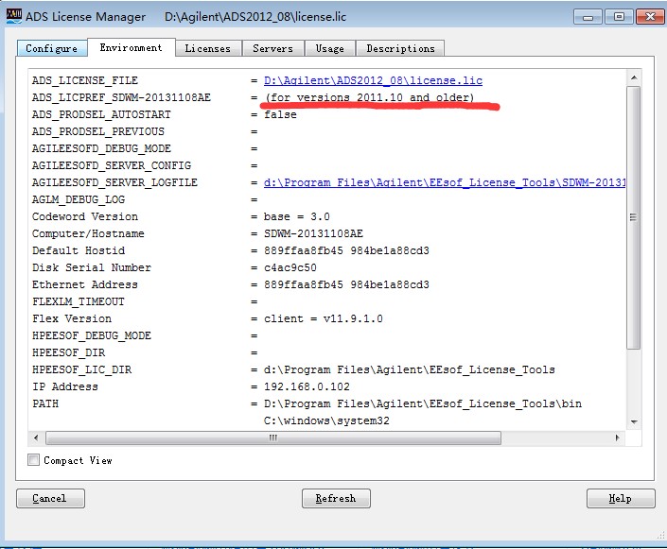Click the Refresh button
The width and height of the screenshot is (667, 549).
(336, 498)
